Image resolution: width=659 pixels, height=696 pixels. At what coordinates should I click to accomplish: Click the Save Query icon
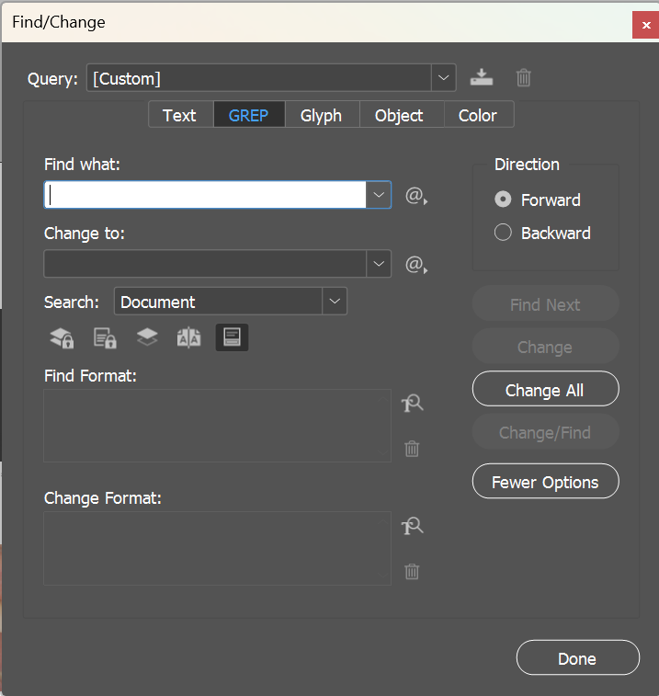(x=480, y=78)
